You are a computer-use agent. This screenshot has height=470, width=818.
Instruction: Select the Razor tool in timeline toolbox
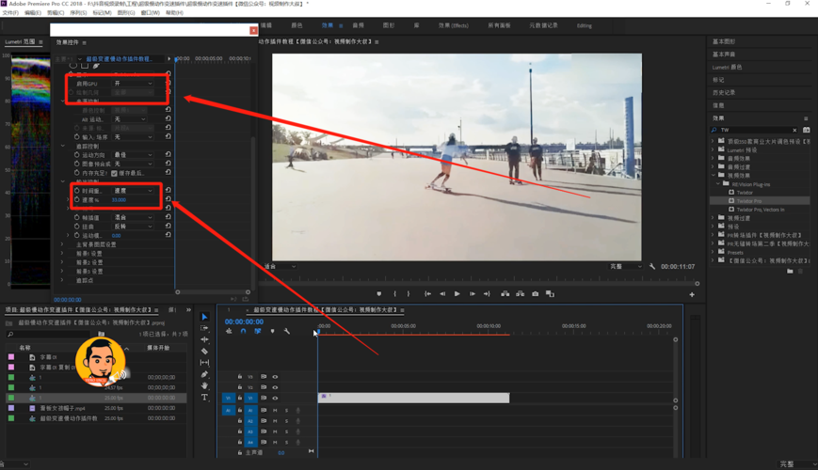(x=204, y=352)
